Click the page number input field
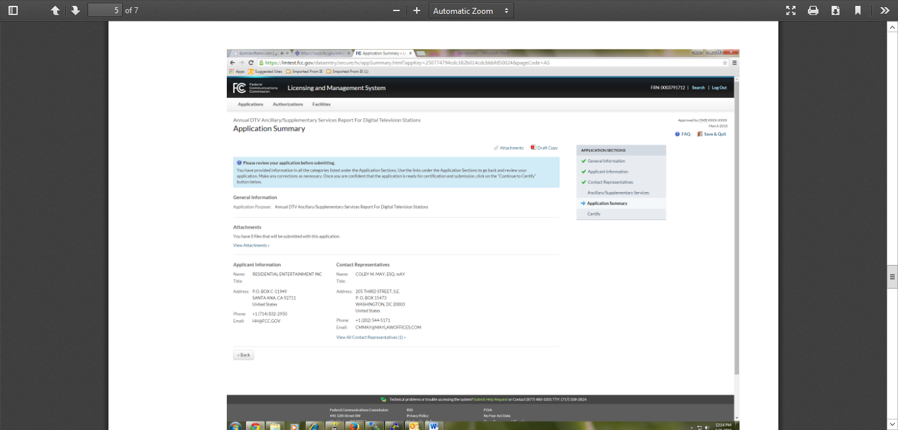This screenshot has height=430, width=898. click(105, 11)
